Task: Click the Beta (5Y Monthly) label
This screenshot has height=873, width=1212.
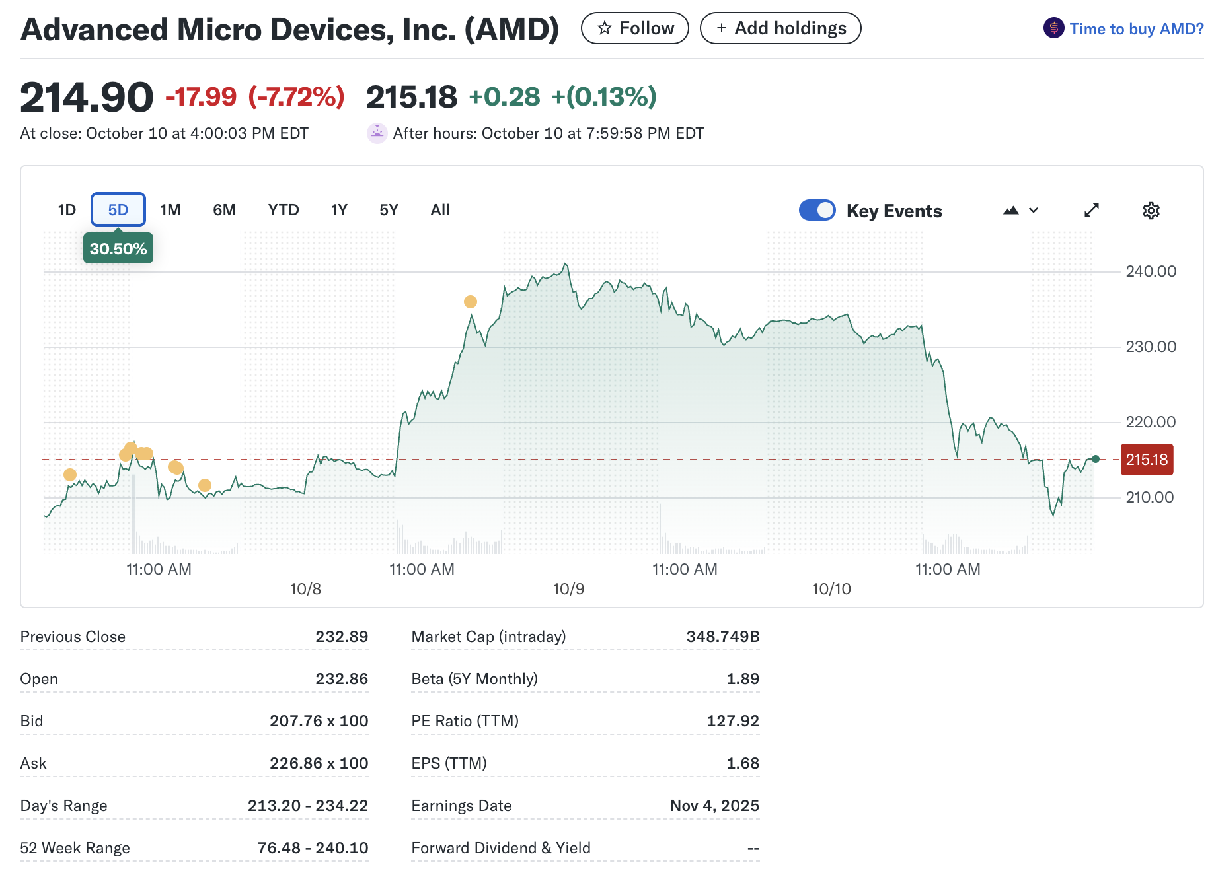Action: point(474,679)
